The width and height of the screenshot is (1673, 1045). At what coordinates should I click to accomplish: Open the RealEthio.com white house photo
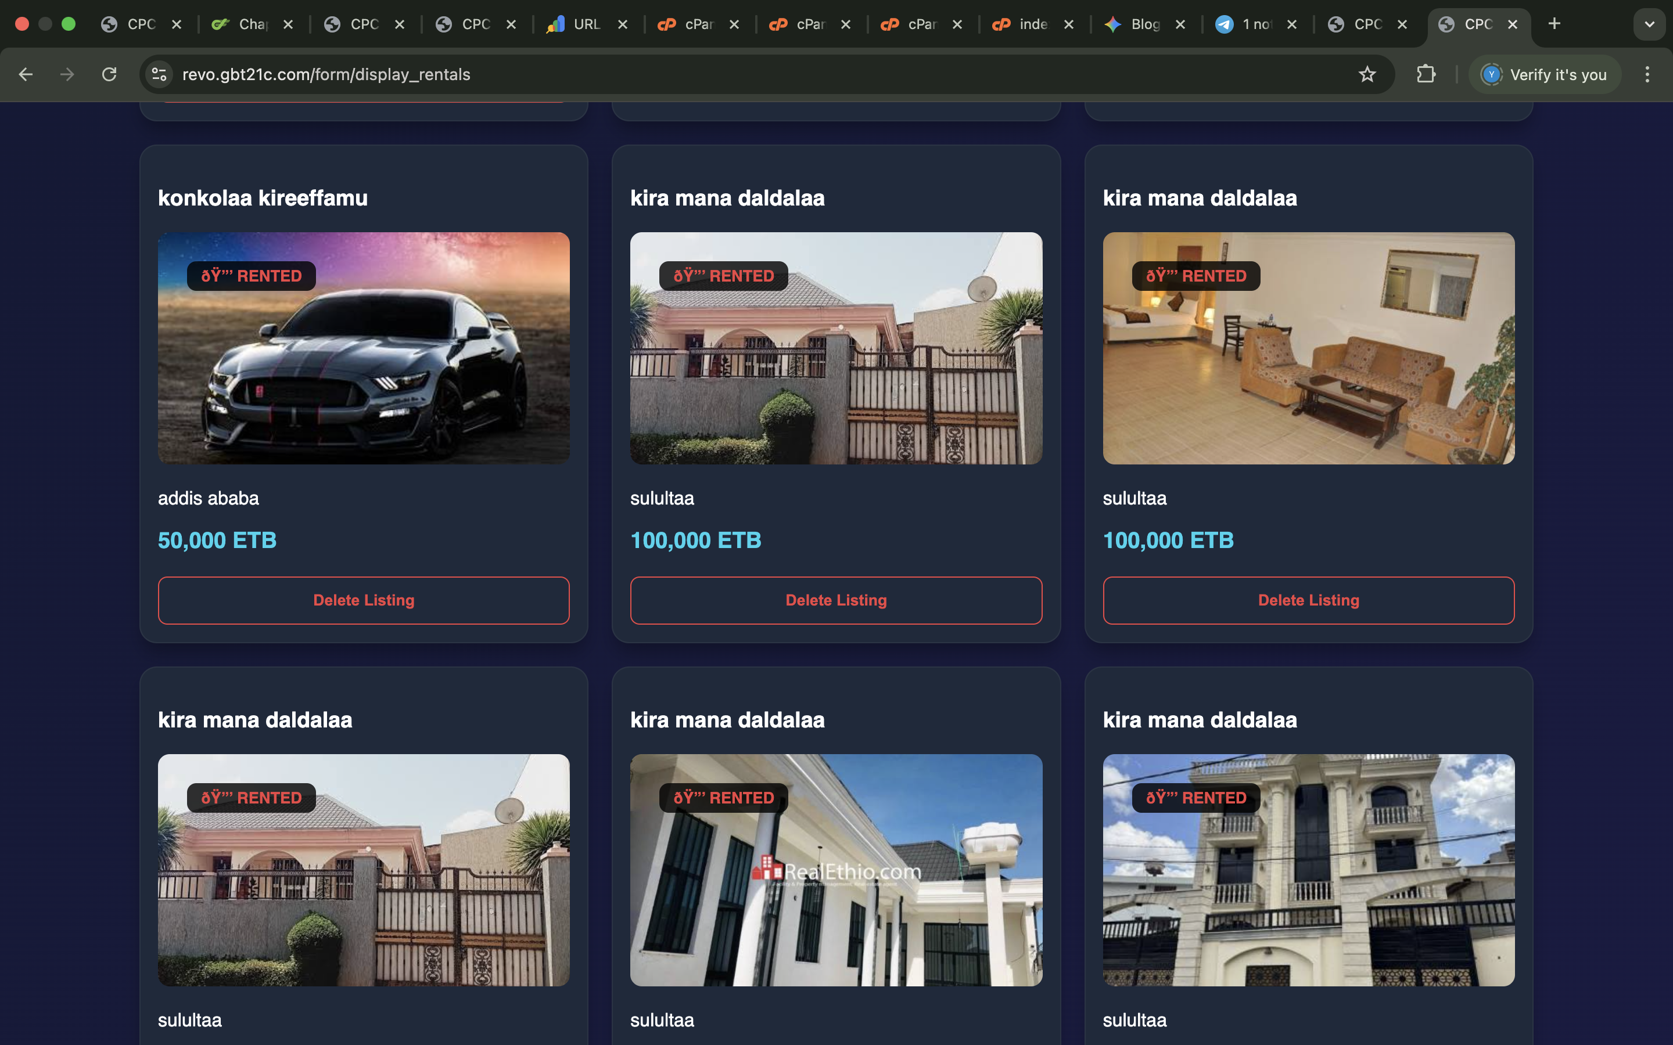click(x=836, y=870)
